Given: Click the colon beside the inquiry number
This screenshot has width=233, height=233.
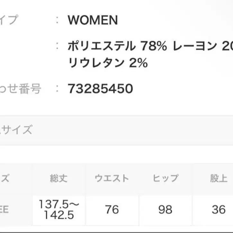Looking at the screenshot, I should coord(57,88).
